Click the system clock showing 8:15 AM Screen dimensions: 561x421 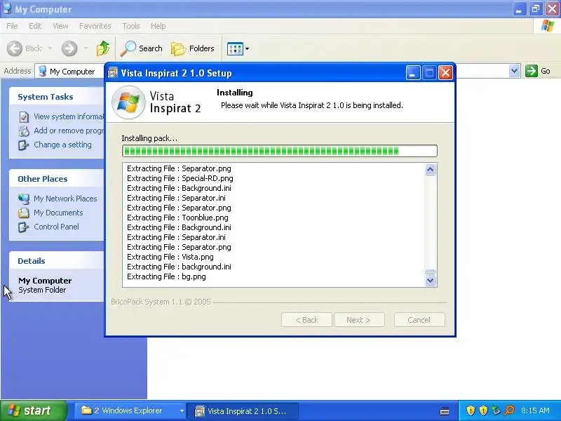pos(535,410)
